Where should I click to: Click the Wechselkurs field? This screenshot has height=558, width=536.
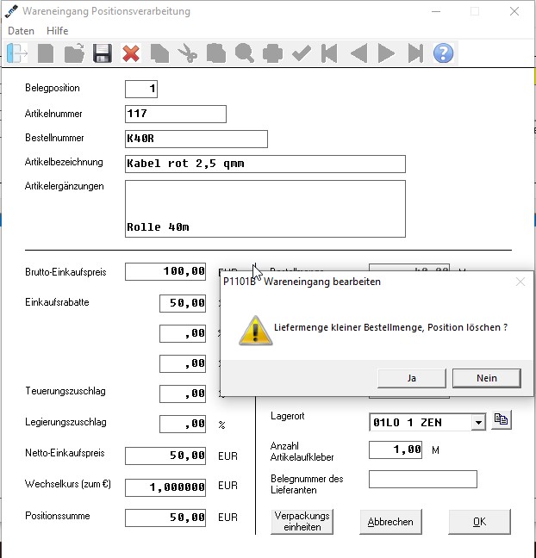(x=165, y=487)
